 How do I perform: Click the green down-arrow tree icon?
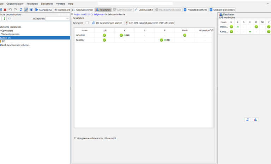coord(4,18)
